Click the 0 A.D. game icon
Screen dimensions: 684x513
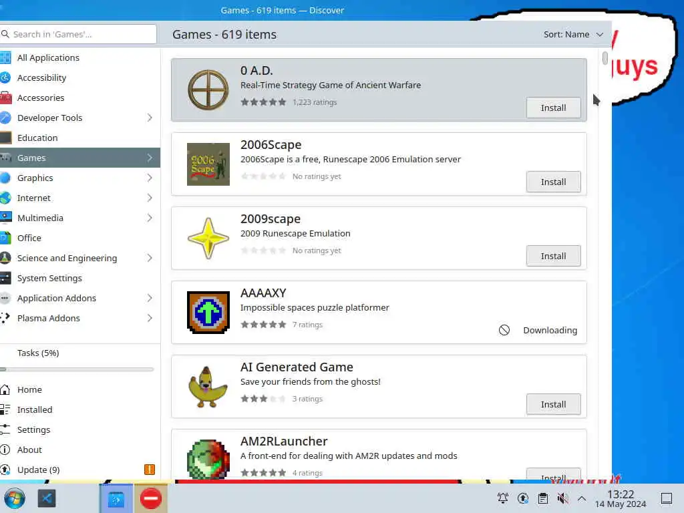(x=208, y=90)
